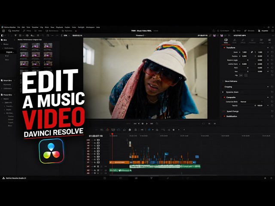Open Project Manager home icon
Viewport: 275px width, 206px height.
pos(265,178)
